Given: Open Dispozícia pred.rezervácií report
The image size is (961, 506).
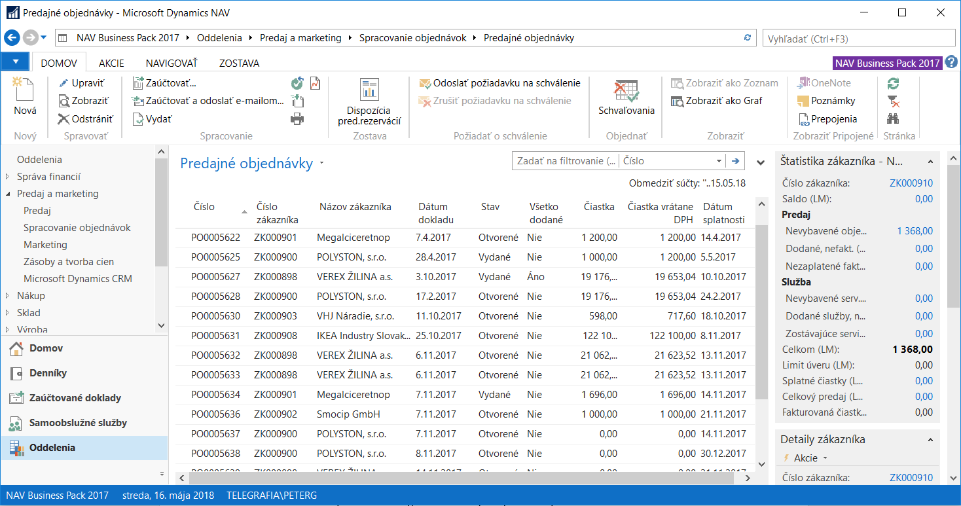Looking at the screenshot, I should (369, 101).
